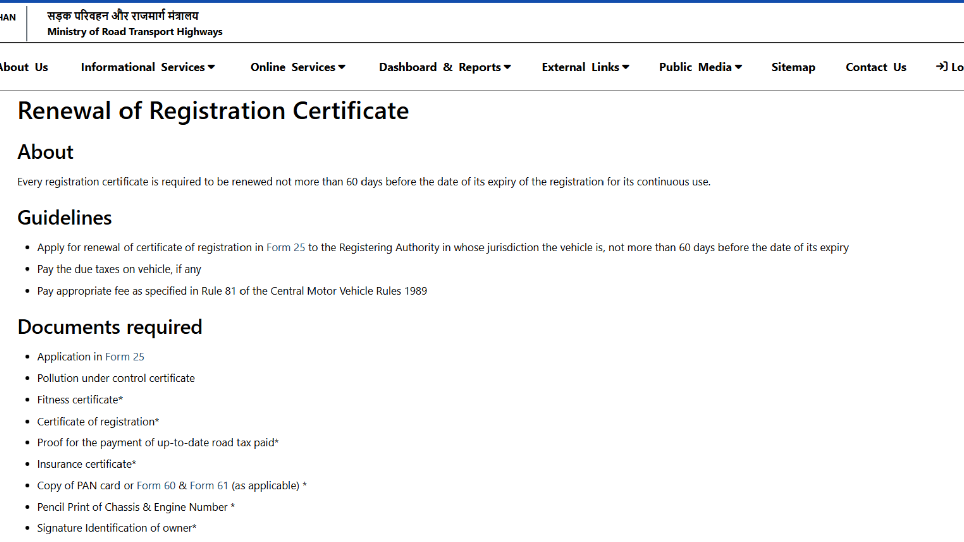Click the Hindi ministry name text

(x=123, y=16)
